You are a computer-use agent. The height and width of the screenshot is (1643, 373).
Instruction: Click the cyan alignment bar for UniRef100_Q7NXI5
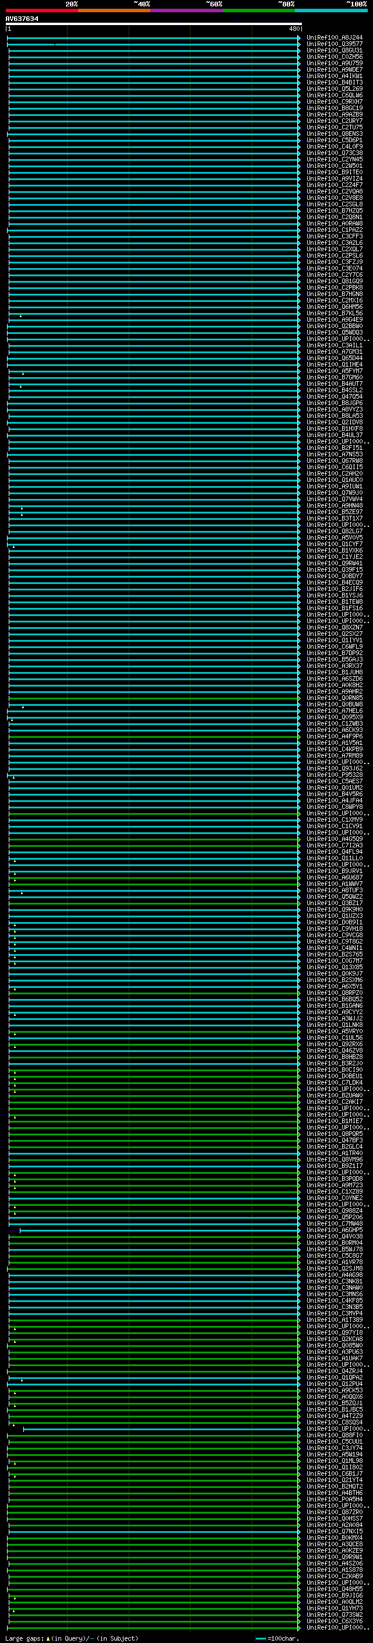(x=153, y=1531)
